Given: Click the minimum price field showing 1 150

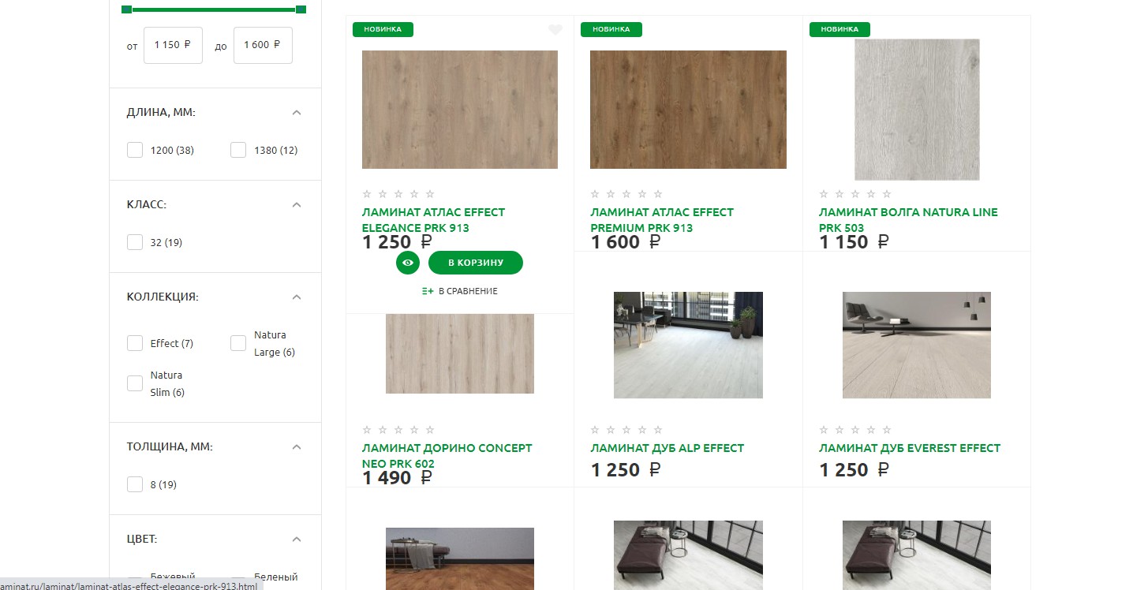Looking at the screenshot, I should 173,45.
